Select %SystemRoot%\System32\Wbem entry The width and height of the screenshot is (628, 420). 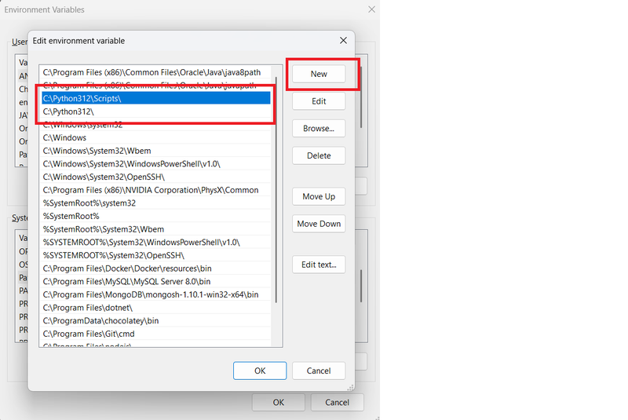click(156, 229)
